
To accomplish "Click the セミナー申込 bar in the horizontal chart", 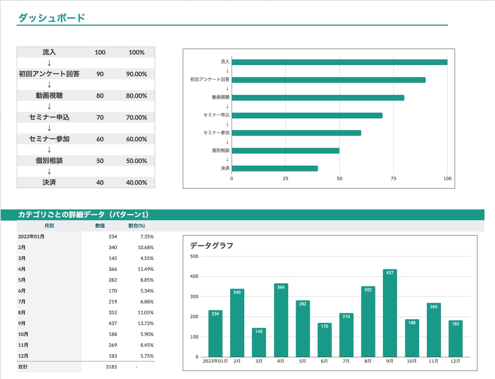I will coord(307,115).
